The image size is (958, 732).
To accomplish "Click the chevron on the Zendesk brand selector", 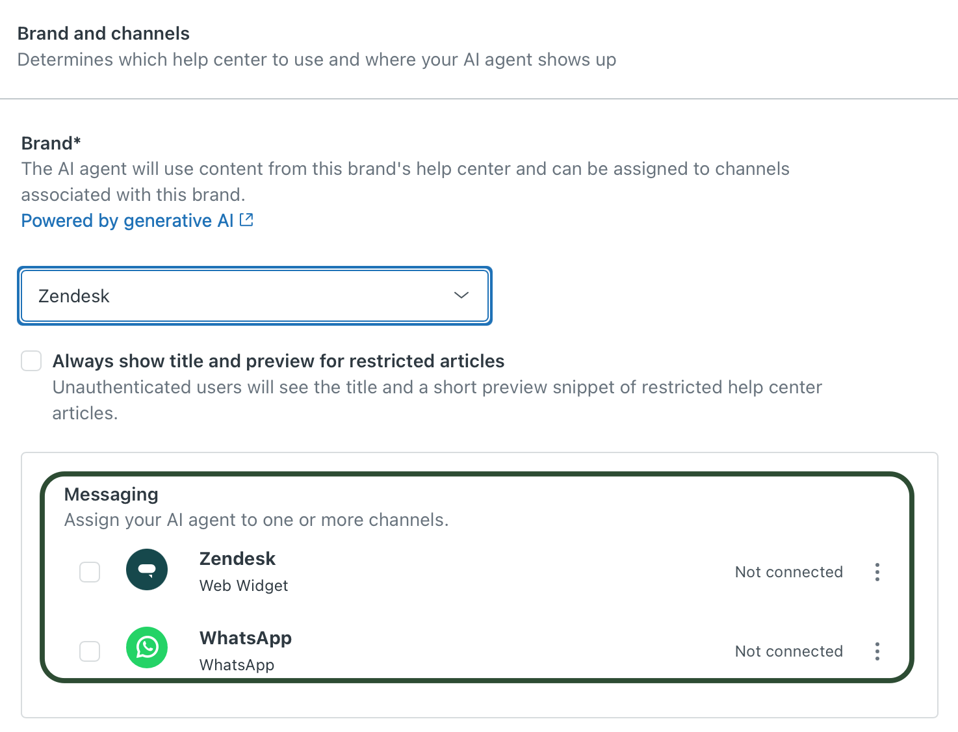I will coord(461,295).
